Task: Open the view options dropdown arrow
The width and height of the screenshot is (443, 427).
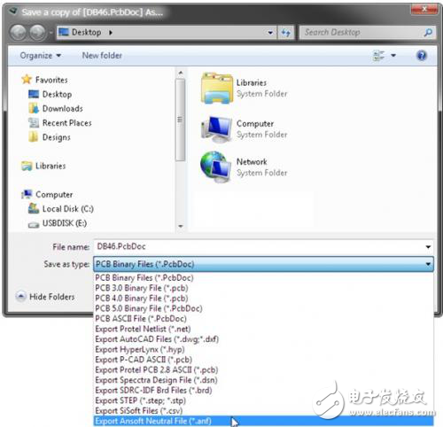Action: tap(393, 56)
